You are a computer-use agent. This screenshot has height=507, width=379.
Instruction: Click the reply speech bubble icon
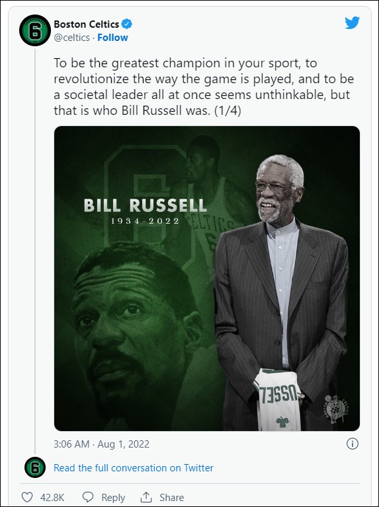pos(88,497)
